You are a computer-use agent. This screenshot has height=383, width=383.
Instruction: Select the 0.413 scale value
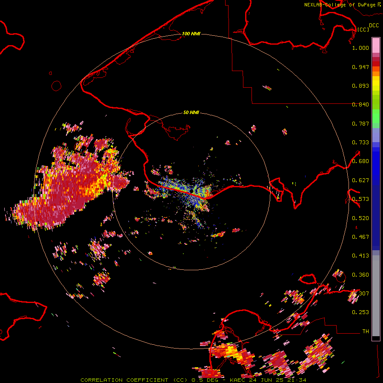click(x=360, y=256)
